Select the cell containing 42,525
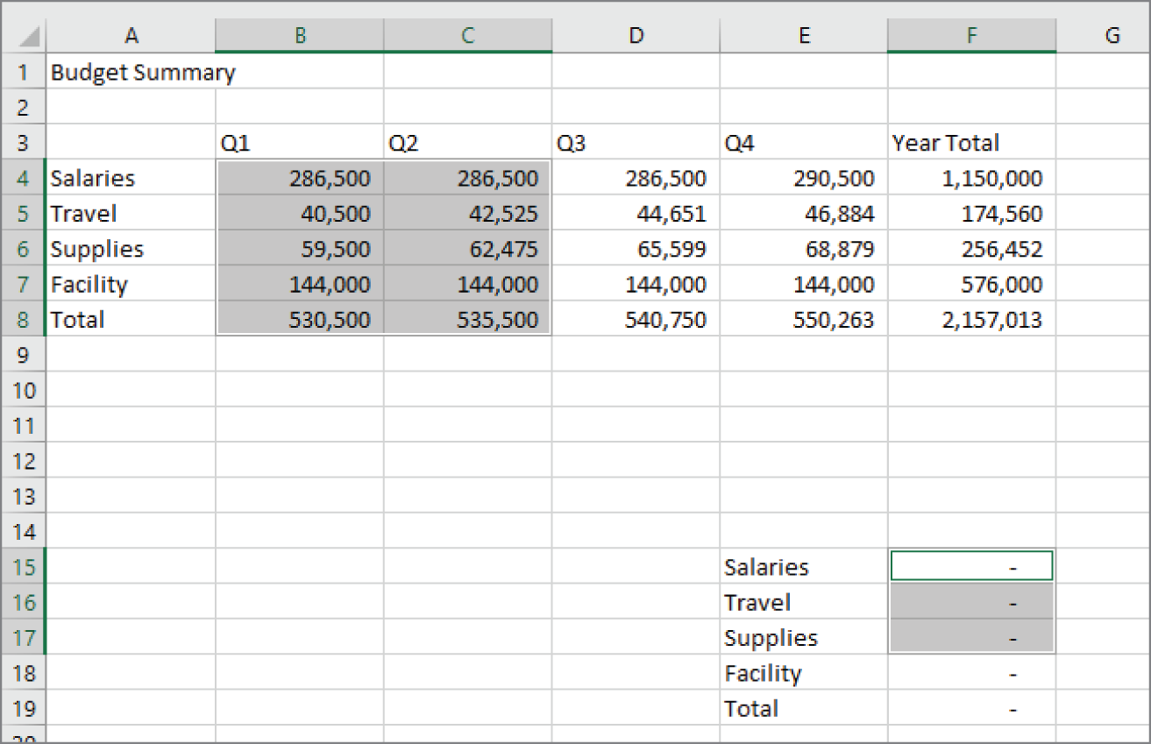 pos(468,214)
